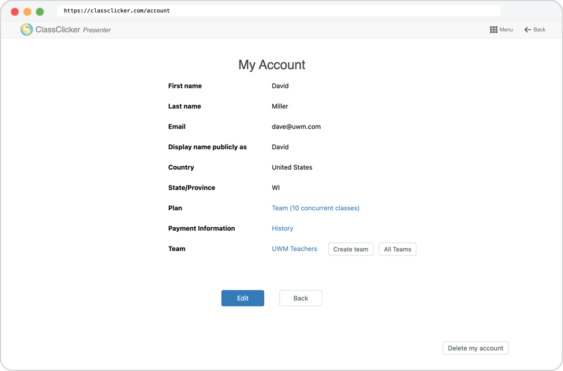Image resolution: width=563 pixels, height=371 pixels.
Task: Click the blue Edit button
Action: (242, 298)
